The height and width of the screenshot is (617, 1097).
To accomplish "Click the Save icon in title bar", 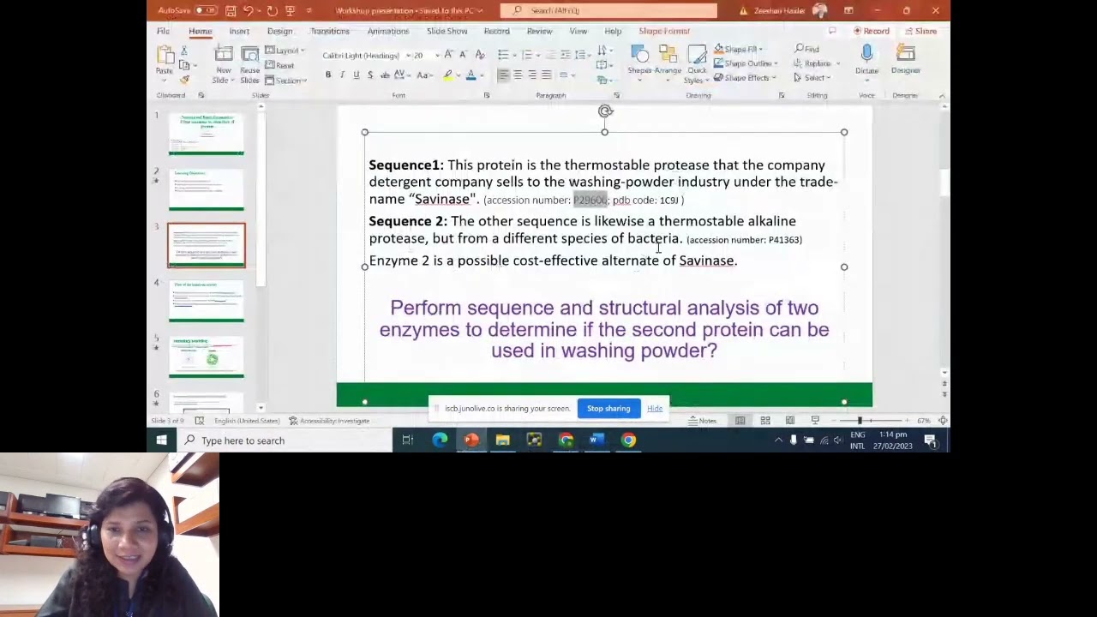I will pos(231,10).
